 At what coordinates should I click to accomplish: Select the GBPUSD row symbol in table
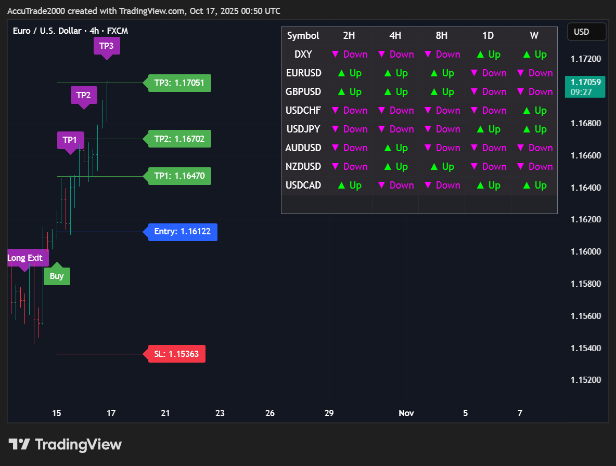(x=303, y=92)
